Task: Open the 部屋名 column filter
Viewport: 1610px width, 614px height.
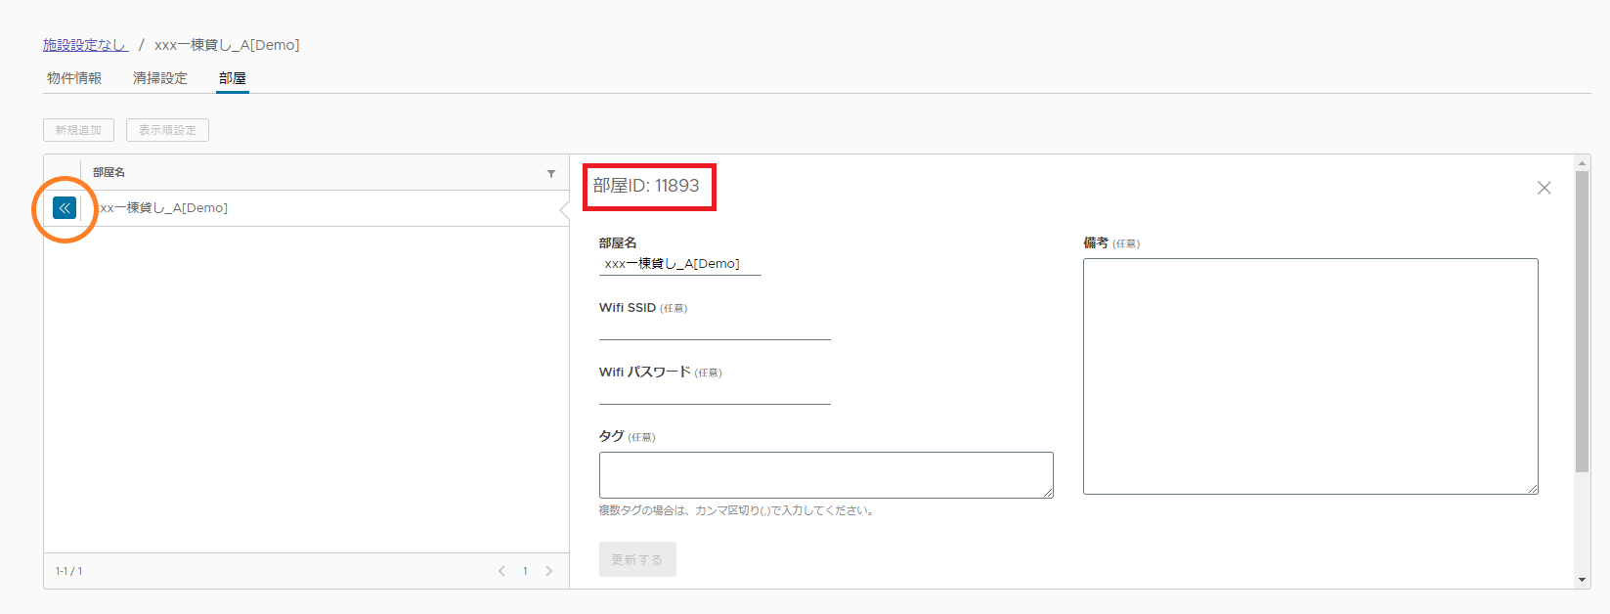Action: [x=551, y=173]
